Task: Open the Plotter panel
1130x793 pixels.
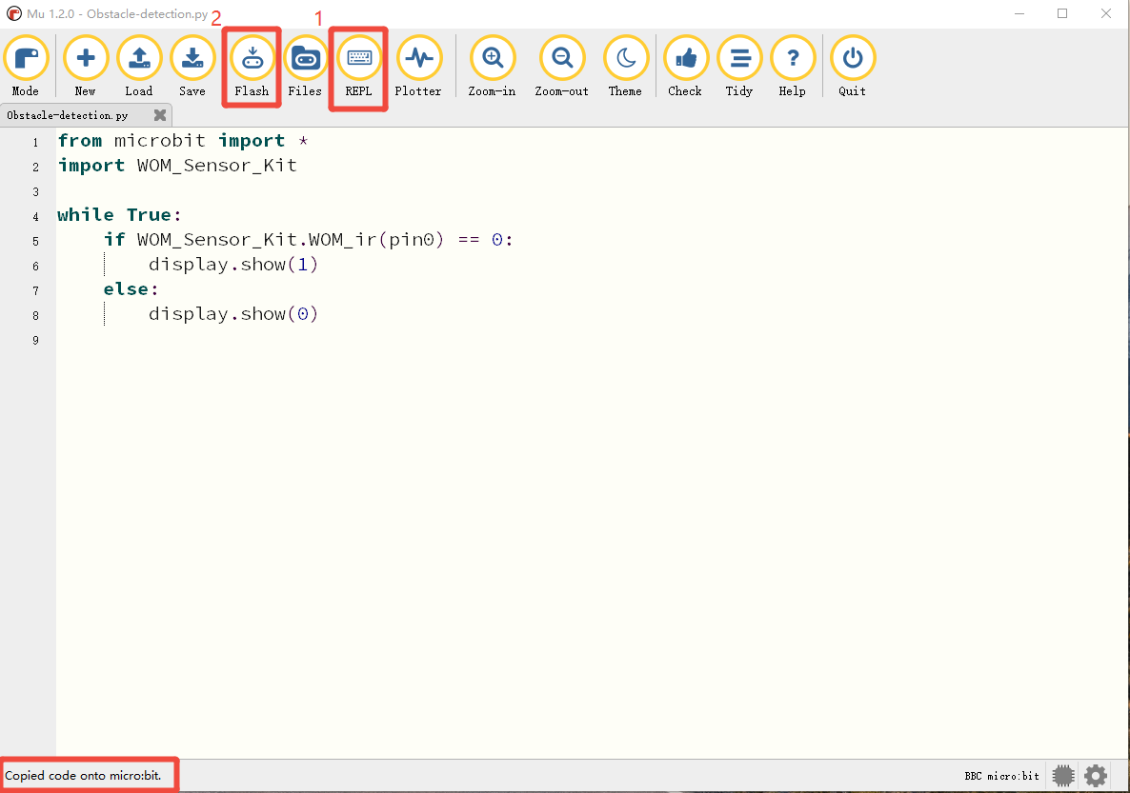Action: click(418, 67)
